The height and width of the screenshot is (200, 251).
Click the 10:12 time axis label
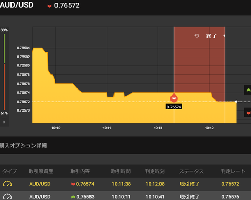(209, 128)
